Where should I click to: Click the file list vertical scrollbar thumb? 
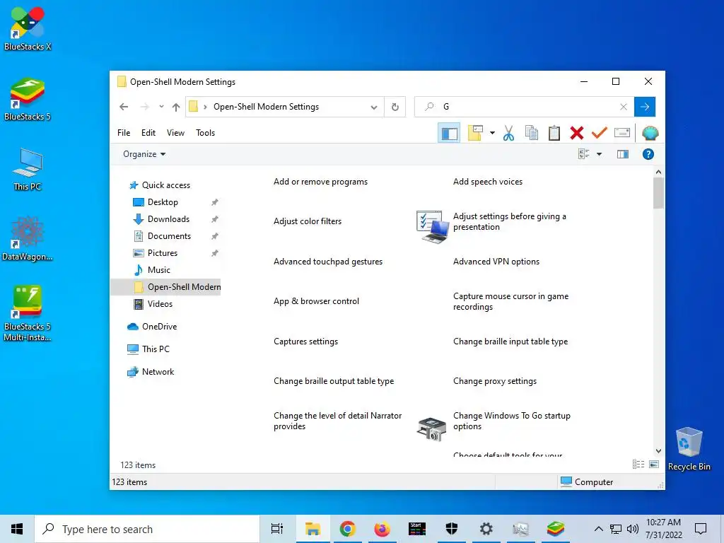[x=658, y=193]
